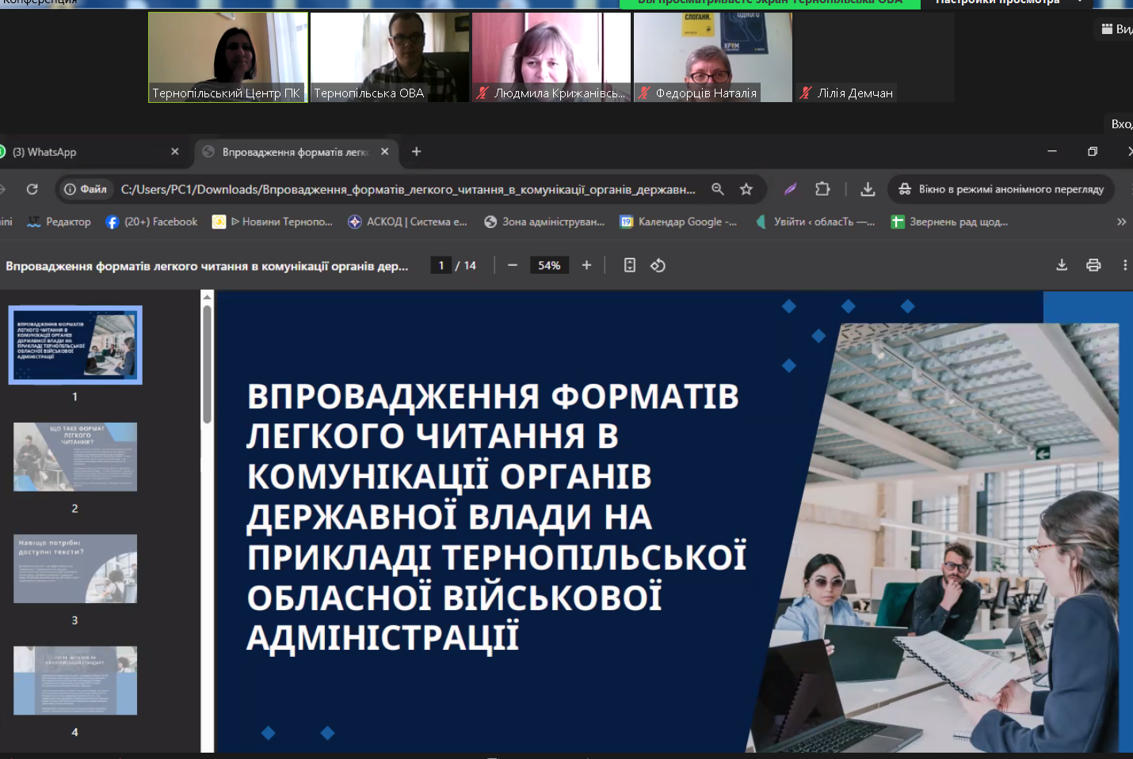Open the Зона адміністрування bookmark
This screenshot has width=1133, height=759.
coord(544,222)
